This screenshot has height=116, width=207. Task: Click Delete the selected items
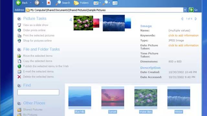click(38, 77)
